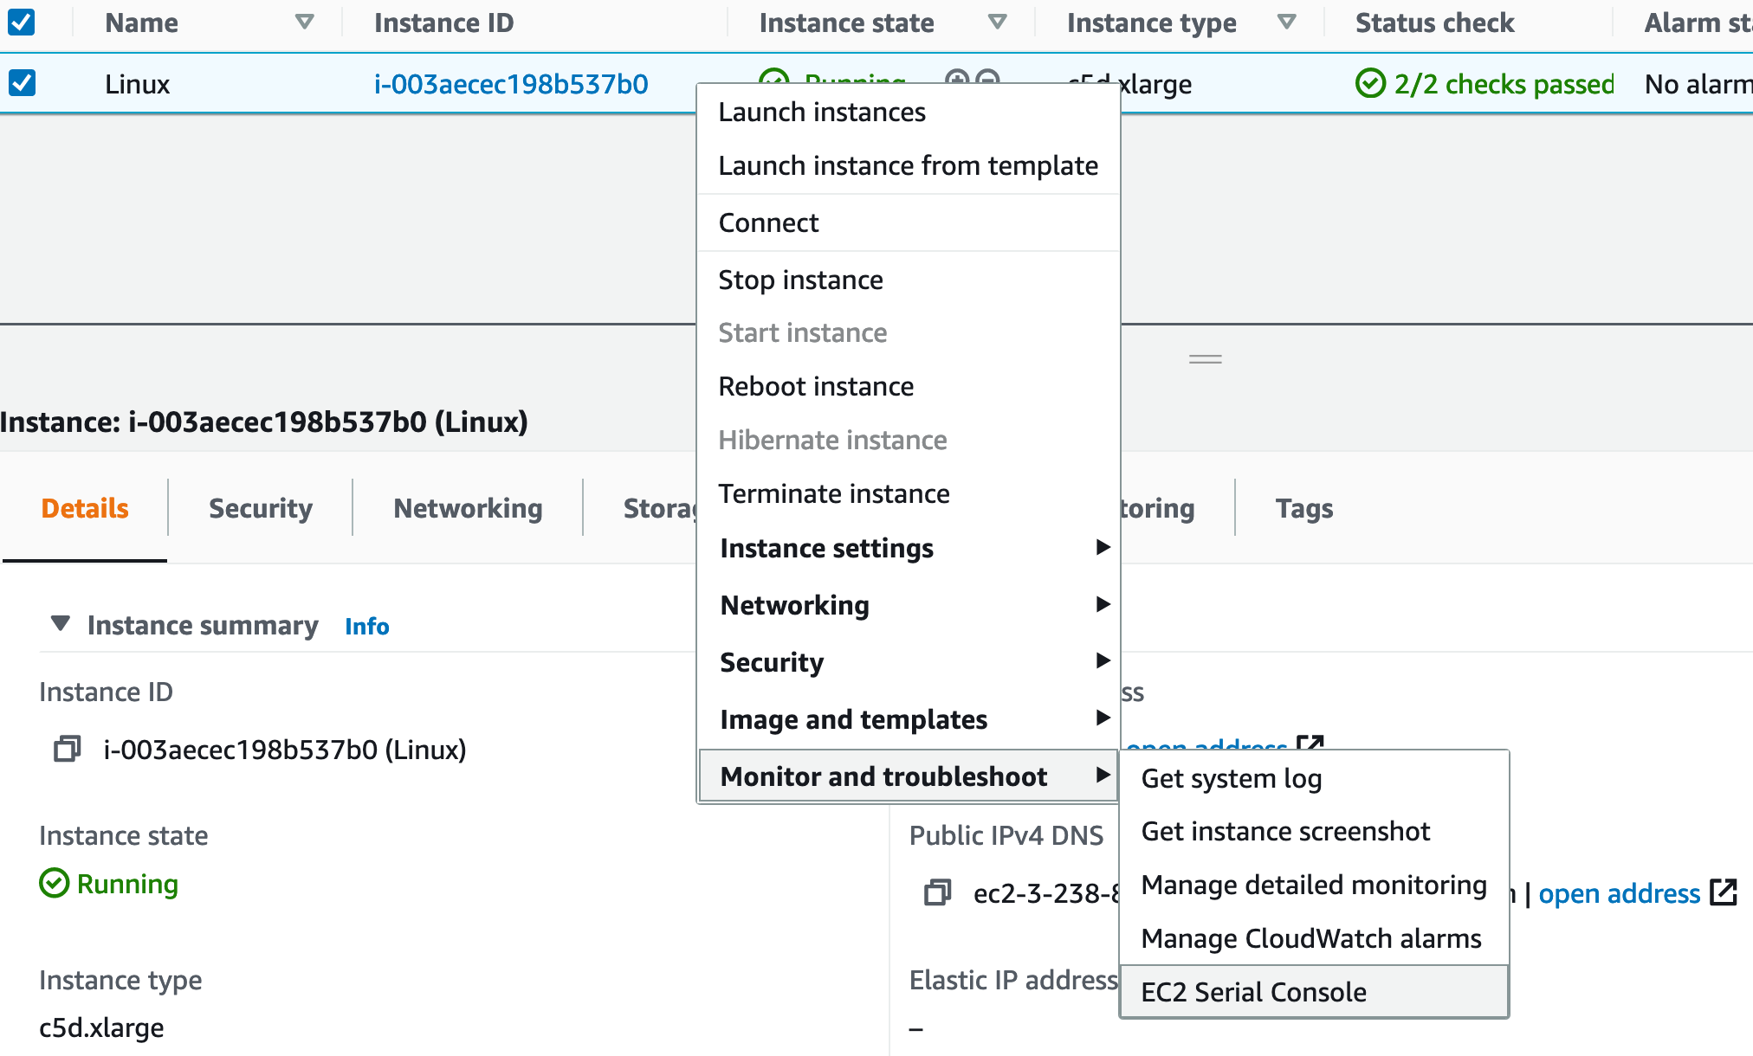This screenshot has height=1056, width=1753.
Task: Select Get instance screenshot option
Action: click(x=1285, y=831)
